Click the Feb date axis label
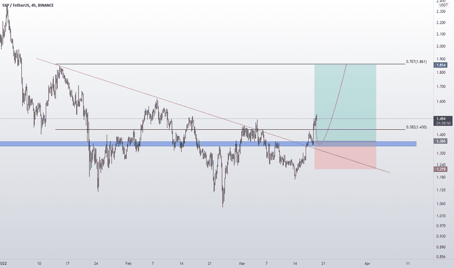The width and height of the screenshot is (454, 268). pos(128,264)
